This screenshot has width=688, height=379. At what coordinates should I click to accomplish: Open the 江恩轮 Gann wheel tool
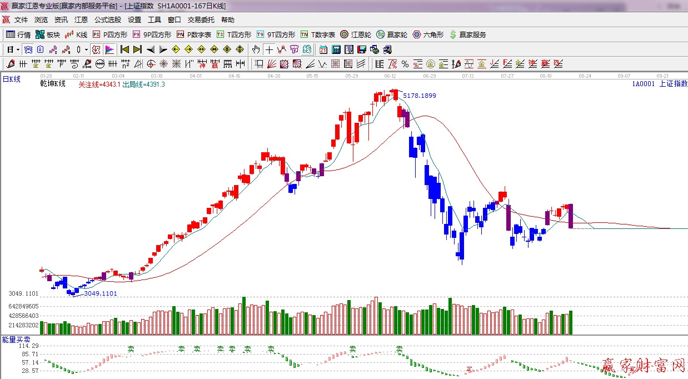[356, 34]
